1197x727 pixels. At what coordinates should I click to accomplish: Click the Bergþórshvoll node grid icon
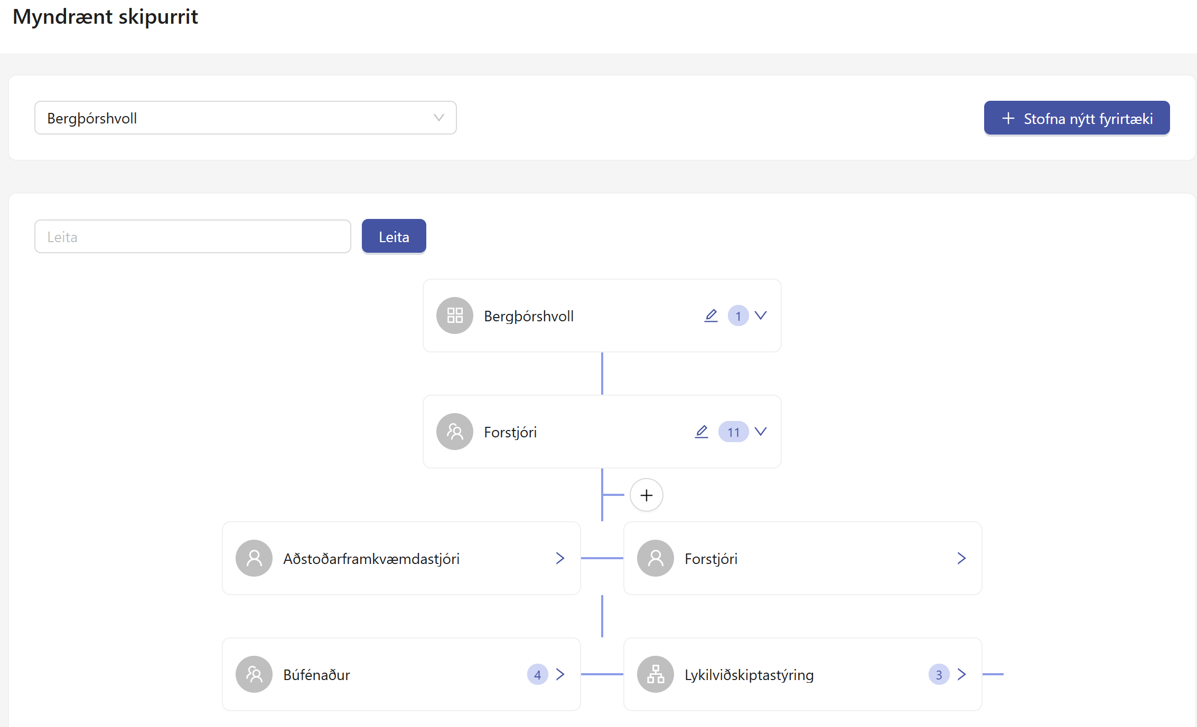coord(454,315)
